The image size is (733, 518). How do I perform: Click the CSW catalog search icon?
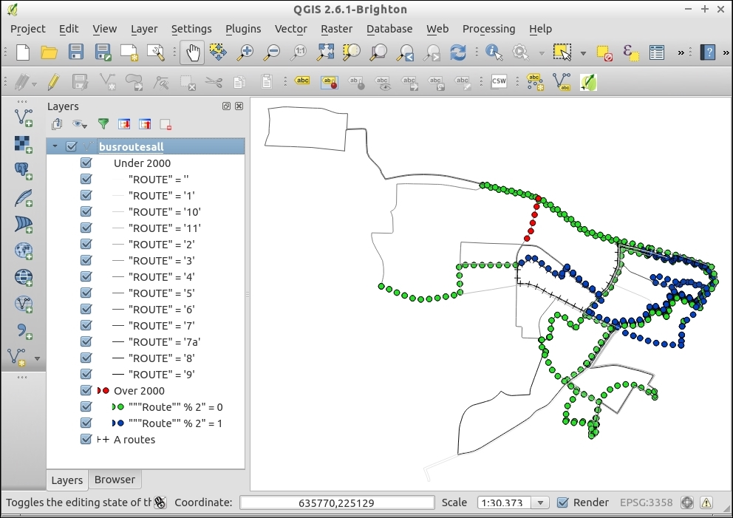pyautogui.click(x=499, y=81)
